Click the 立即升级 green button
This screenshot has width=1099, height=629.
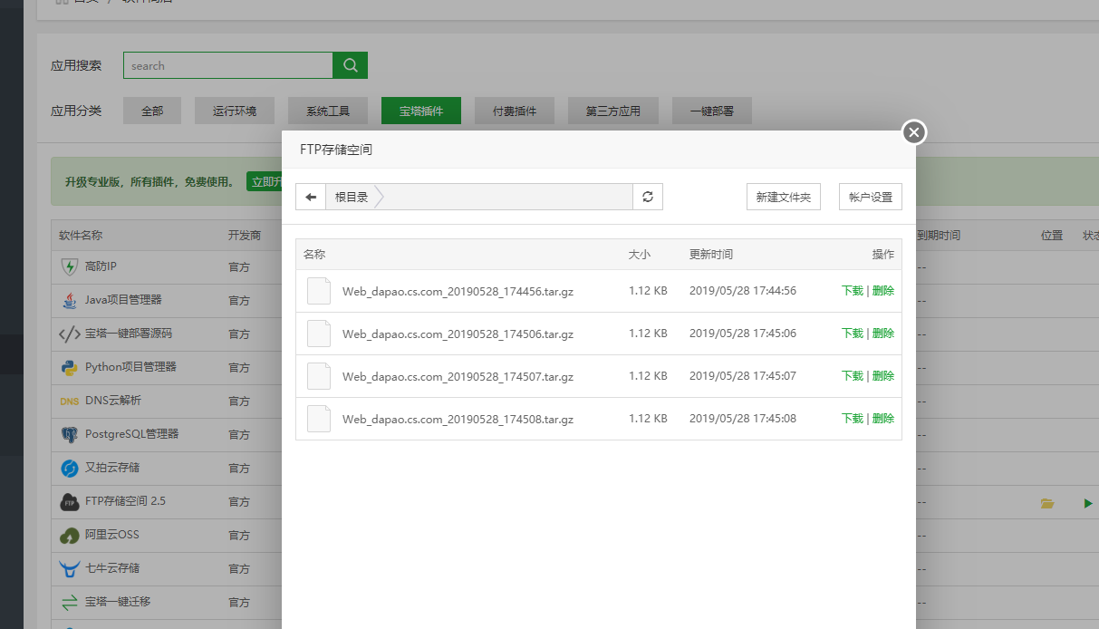click(x=265, y=181)
